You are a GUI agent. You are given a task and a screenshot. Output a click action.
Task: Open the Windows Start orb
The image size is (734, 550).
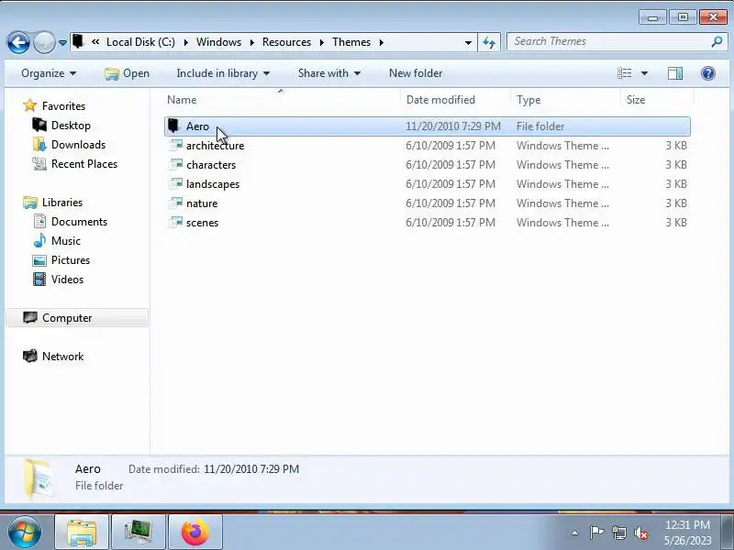click(x=25, y=533)
